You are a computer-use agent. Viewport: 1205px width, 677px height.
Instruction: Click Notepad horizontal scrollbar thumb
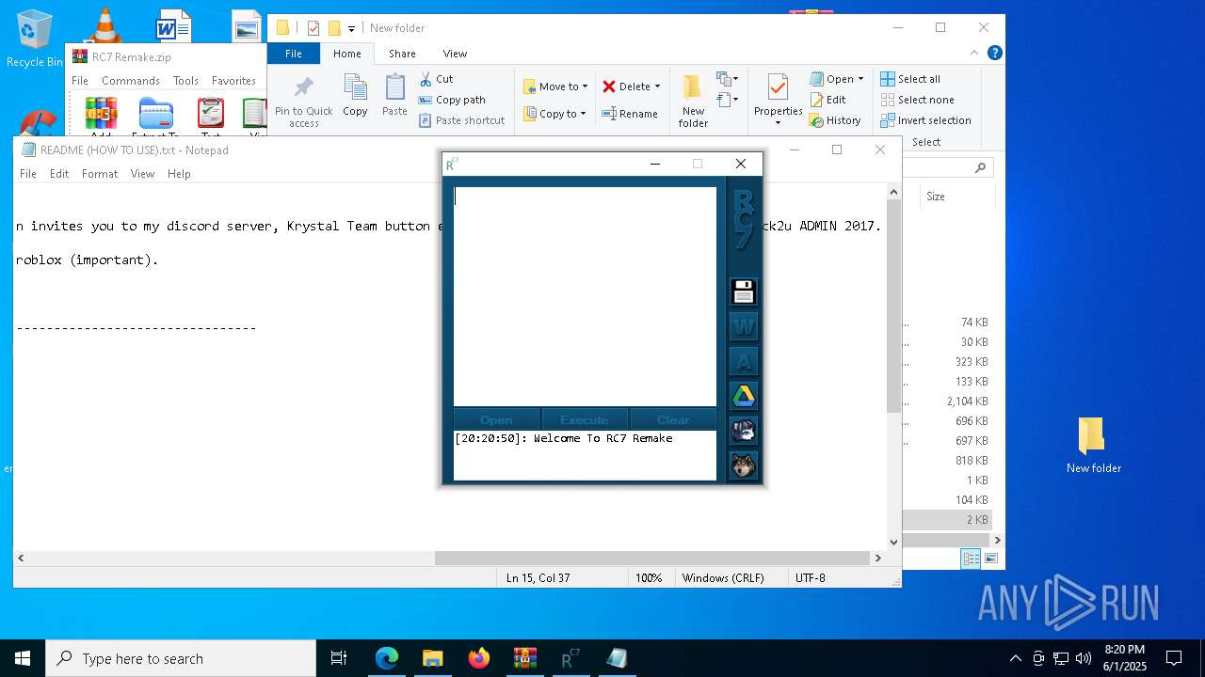(651, 558)
